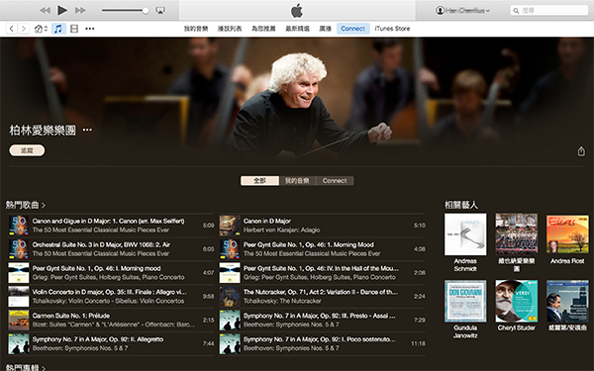The width and height of the screenshot is (594, 371).
Task: Select the 我的音樂 segment below banner
Action: [x=297, y=181]
